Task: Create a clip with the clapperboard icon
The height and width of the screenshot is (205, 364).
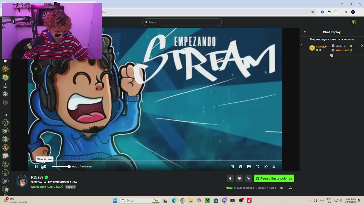Action: coord(241,167)
